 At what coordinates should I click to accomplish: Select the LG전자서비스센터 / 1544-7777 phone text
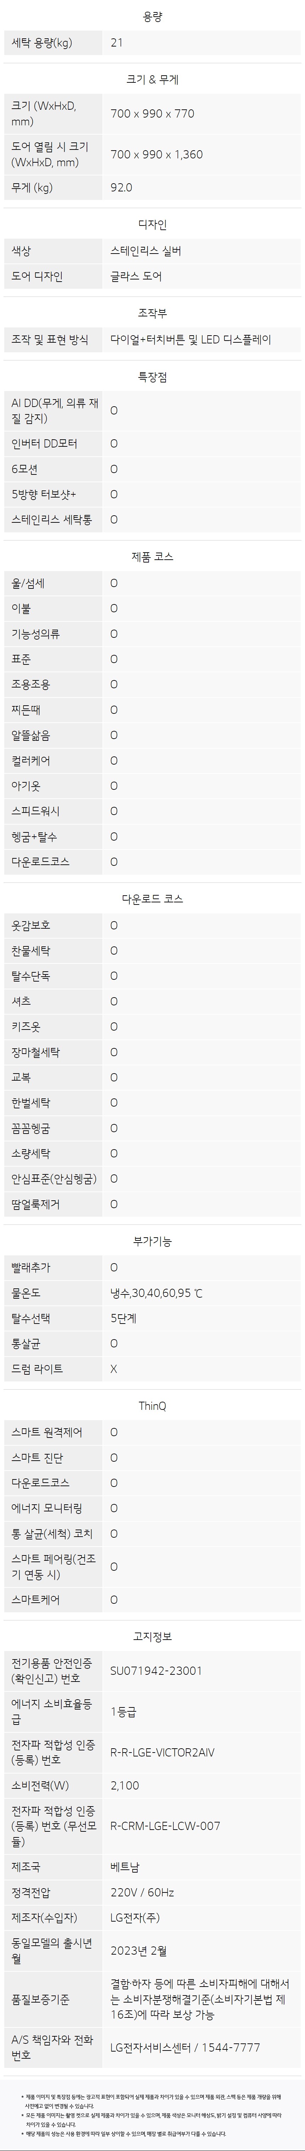pos(186,2047)
